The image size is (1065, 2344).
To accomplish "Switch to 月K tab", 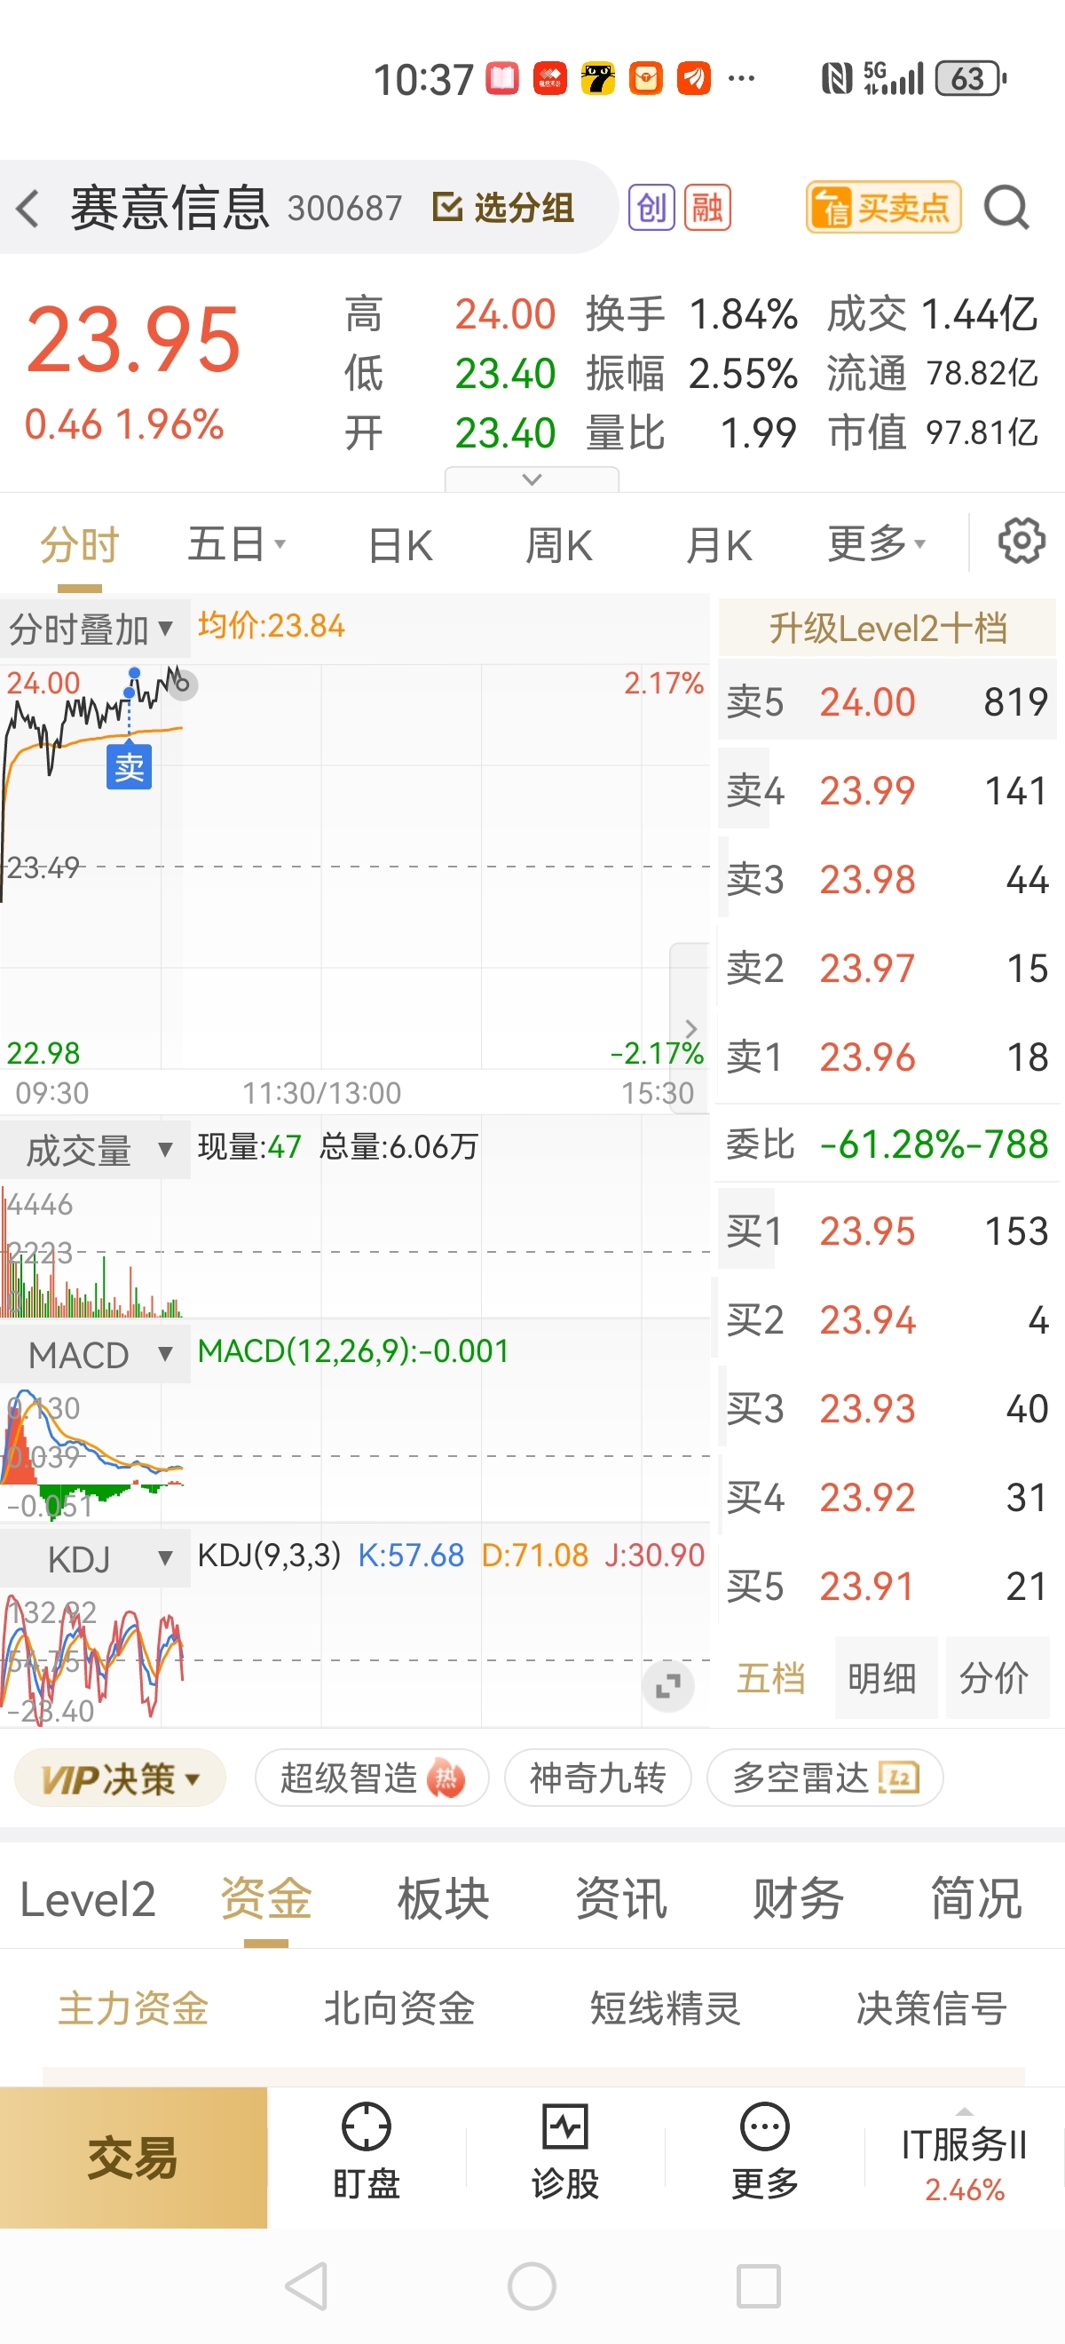I will 719,546.
